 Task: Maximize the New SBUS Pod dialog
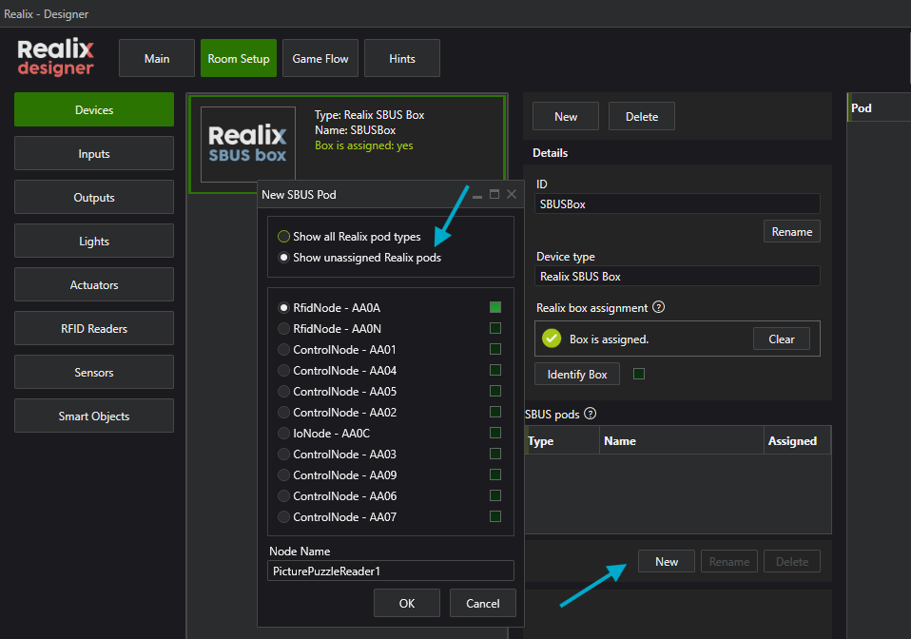coord(494,194)
